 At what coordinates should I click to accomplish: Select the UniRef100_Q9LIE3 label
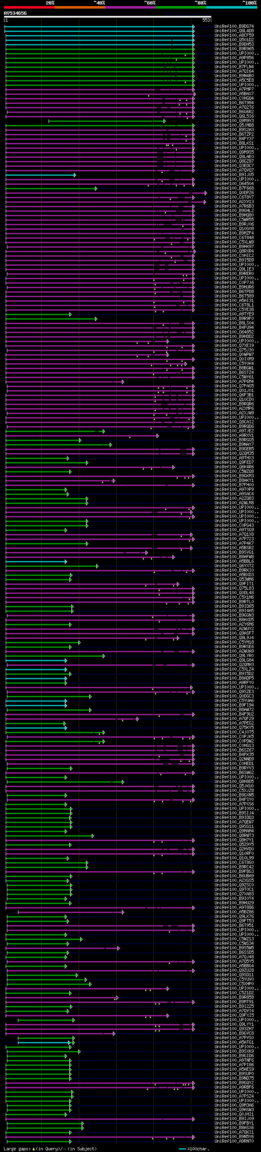tap(234, 269)
